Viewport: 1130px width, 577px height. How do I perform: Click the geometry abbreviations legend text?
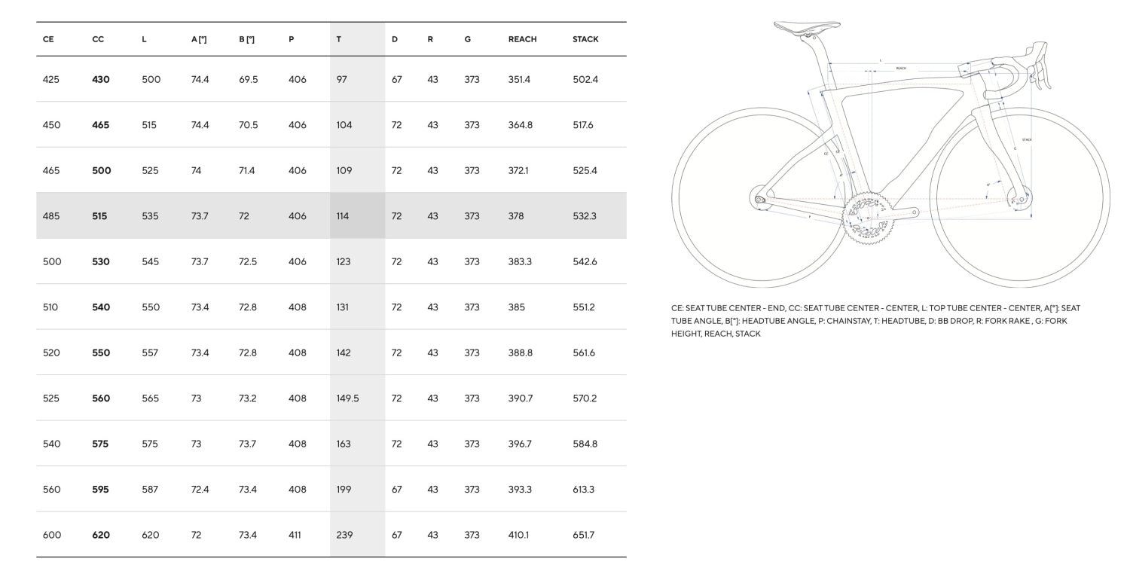(x=875, y=321)
